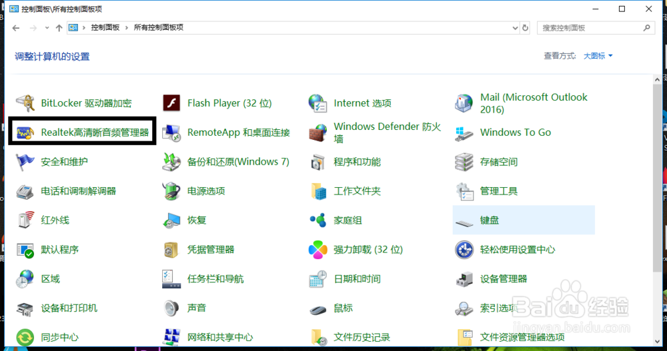The image size is (667, 351).
Task: Open 日期和时间 calendar icon
Action: tap(317, 279)
